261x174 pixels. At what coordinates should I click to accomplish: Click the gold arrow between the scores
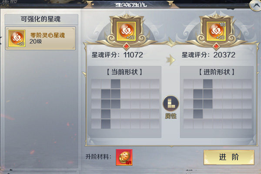[x=171, y=60]
